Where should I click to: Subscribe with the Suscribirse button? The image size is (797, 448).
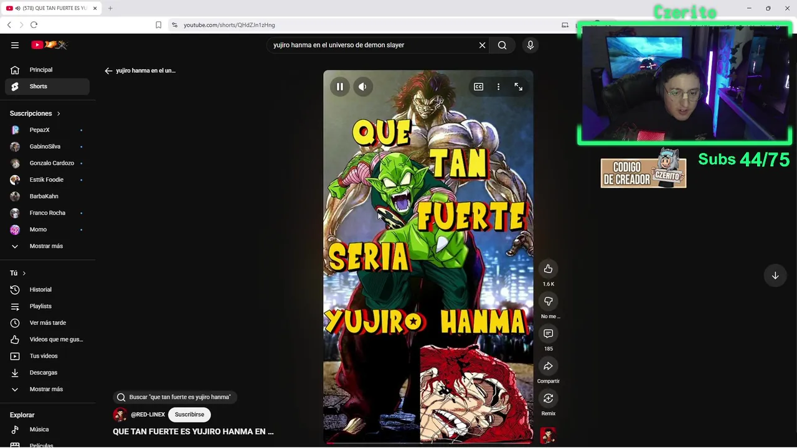click(x=189, y=414)
